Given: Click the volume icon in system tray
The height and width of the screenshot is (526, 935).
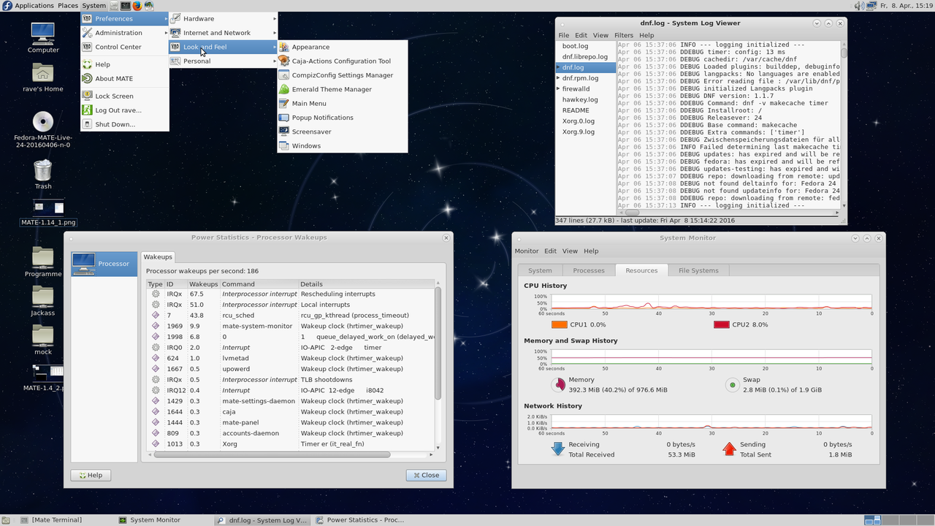Looking at the screenshot, I should [859, 5].
